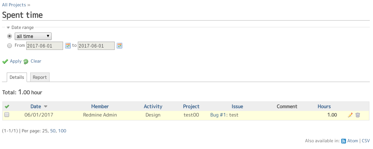Click the "Spent time" heading
This screenshot has height=149, width=373.
tap(22, 15)
